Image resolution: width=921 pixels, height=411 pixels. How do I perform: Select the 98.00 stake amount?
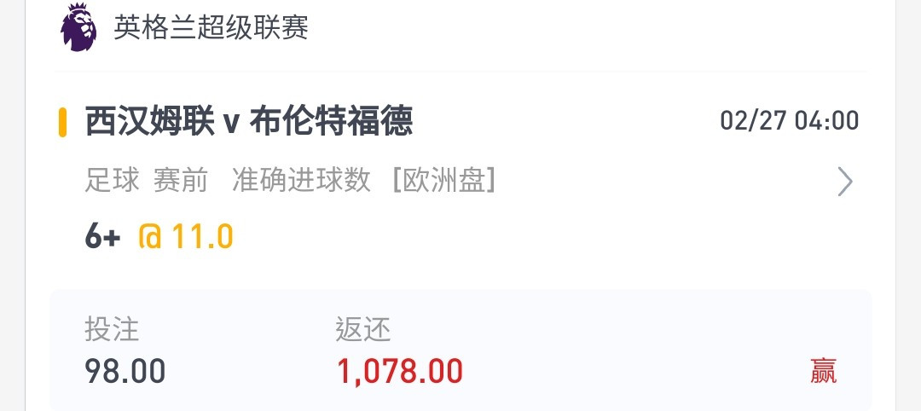click(x=125, y=371)
